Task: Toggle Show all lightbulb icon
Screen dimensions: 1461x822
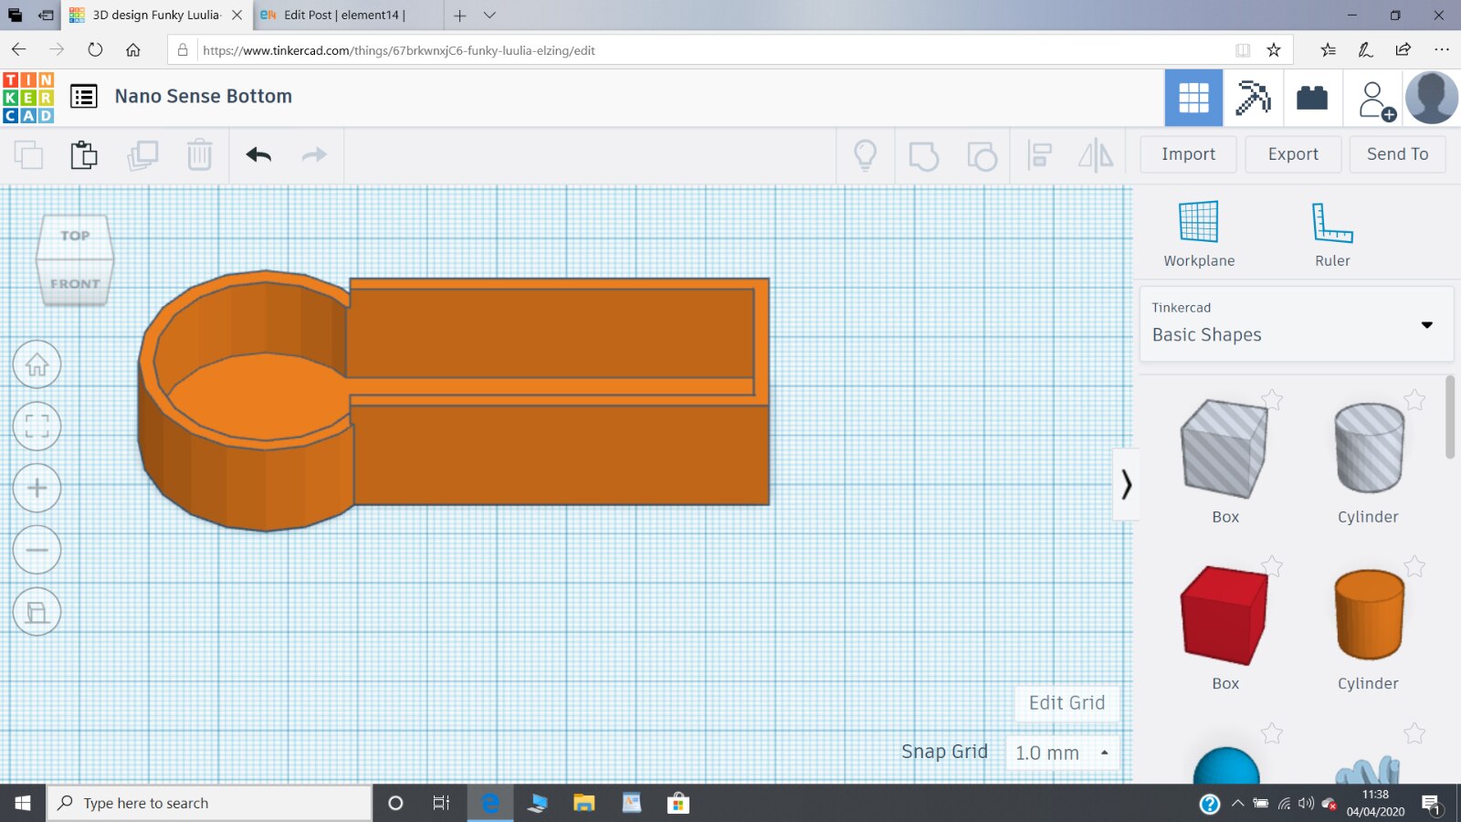Action: 865,155
